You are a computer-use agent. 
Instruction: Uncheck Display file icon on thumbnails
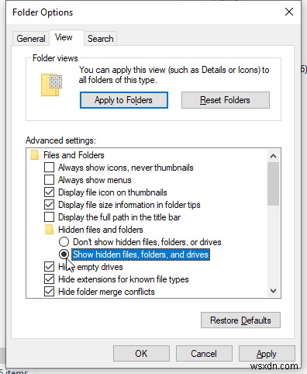[x=49, y=192]
